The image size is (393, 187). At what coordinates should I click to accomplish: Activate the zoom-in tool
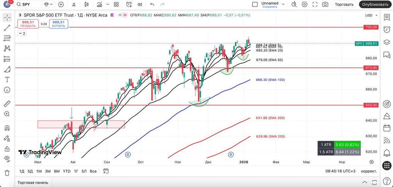[7, 114]
